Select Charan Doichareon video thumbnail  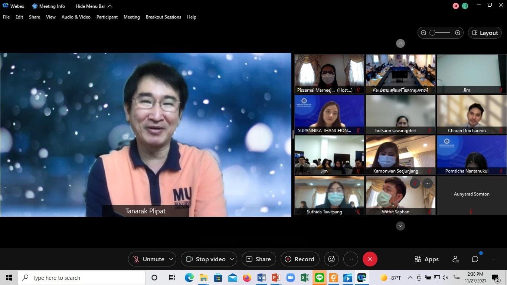pos(471,114)
